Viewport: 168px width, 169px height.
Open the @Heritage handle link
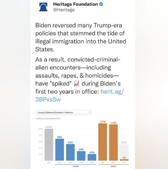coord(64,10)
